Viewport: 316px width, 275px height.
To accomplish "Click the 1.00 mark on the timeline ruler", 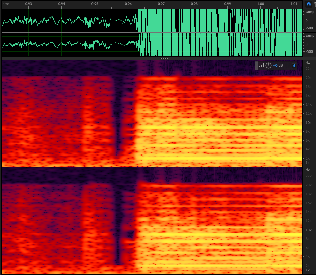I will [x=260, y=4].
